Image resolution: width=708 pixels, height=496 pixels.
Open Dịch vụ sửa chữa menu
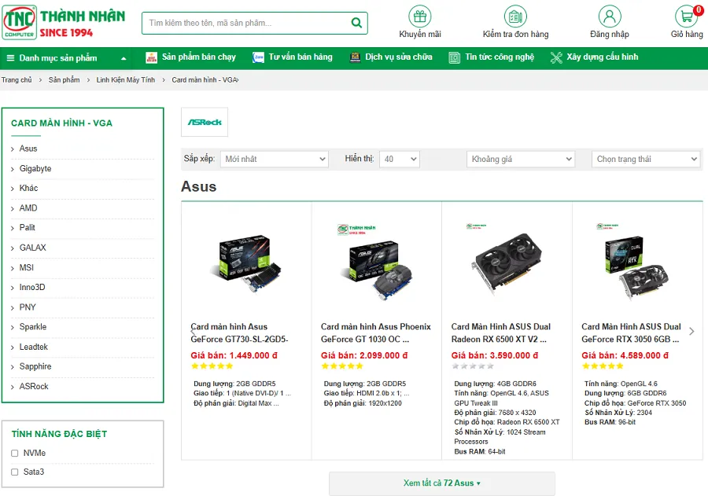[399, 57]
